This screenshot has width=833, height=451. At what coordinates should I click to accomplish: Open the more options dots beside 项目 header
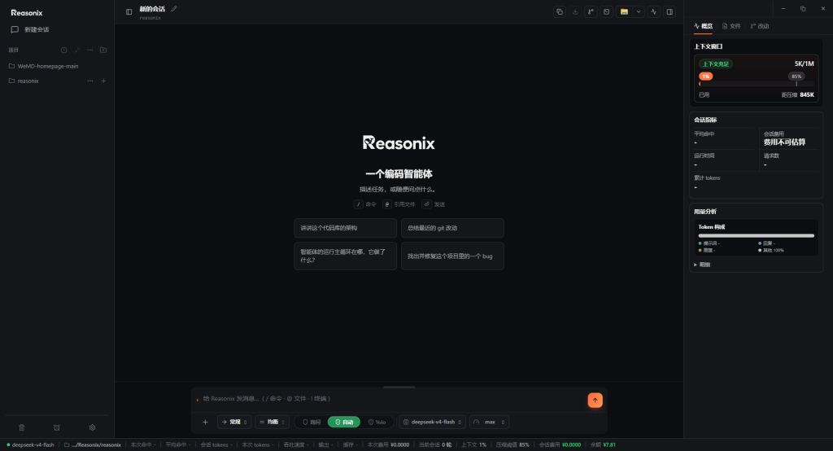tap(90, 50)
